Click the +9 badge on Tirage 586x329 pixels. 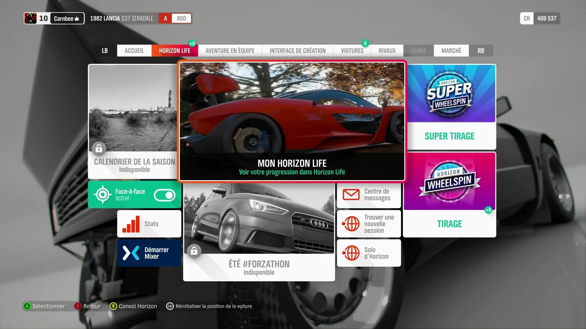point(488,210)
